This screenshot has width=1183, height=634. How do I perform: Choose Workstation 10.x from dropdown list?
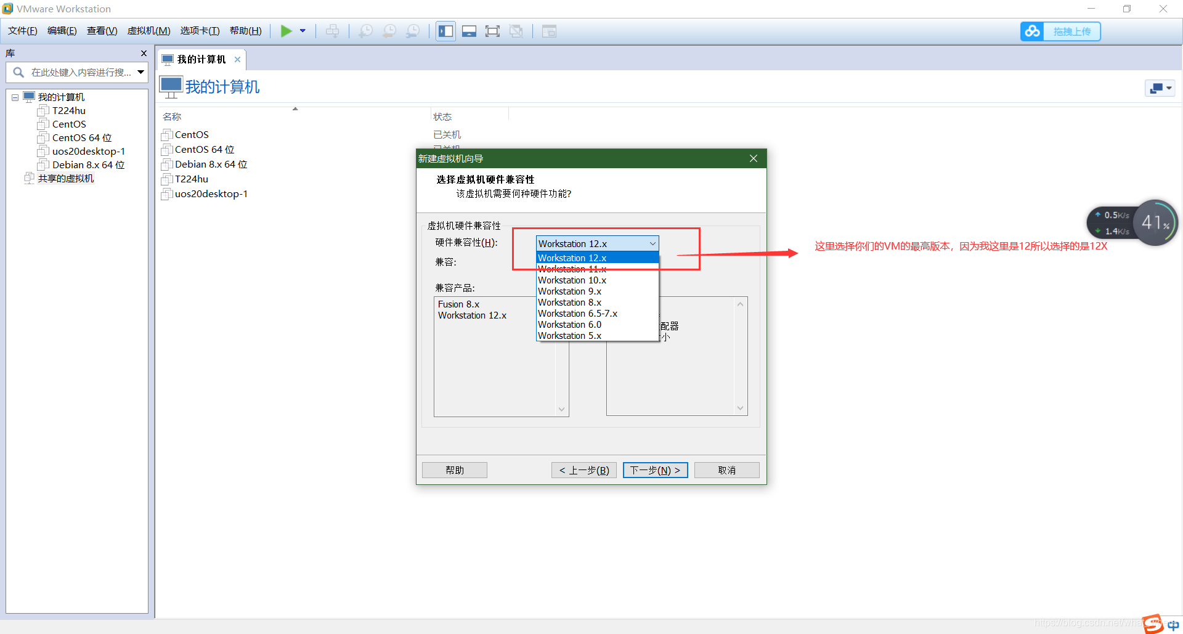point(597,280)
